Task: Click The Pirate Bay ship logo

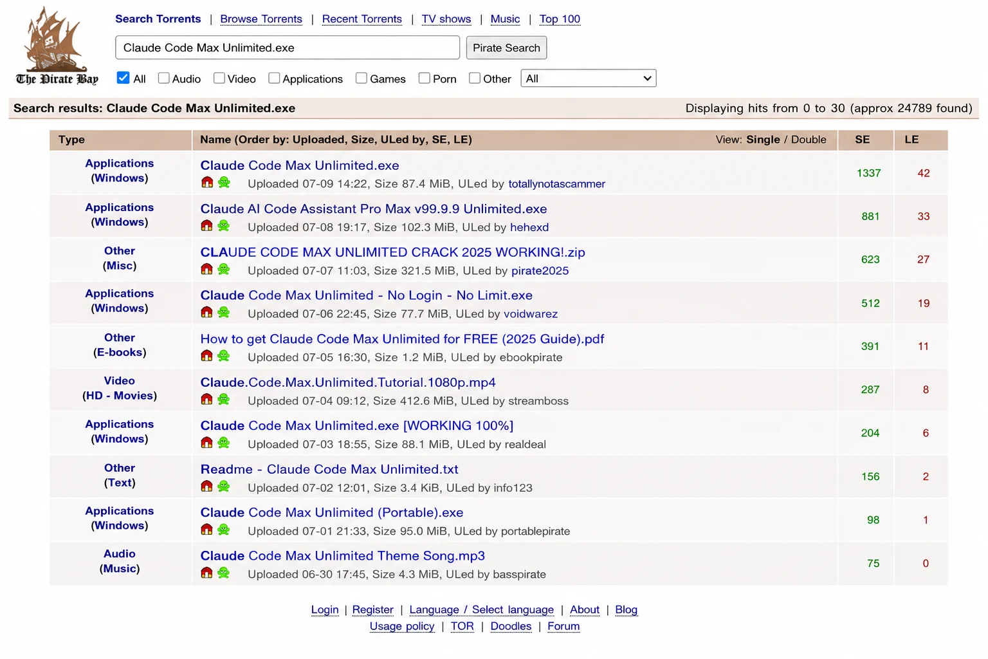Action: (57, 46)
